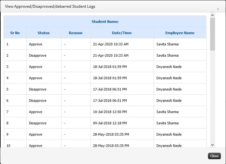Screen dimensions: 226x164
Task: Click Dnyanesh Naole in row 9
Action: [169, 134]
